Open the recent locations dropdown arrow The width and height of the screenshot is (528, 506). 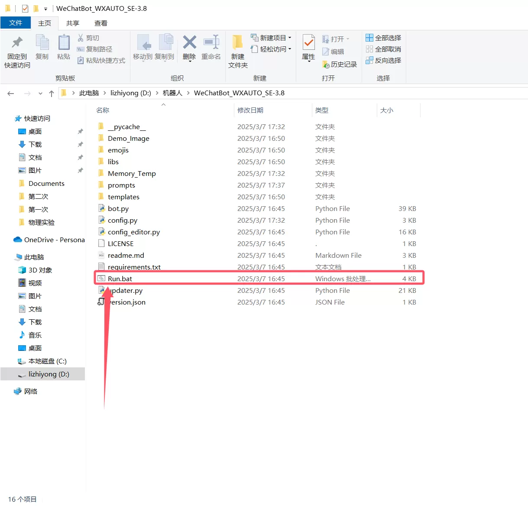click(x=40, y=93)
